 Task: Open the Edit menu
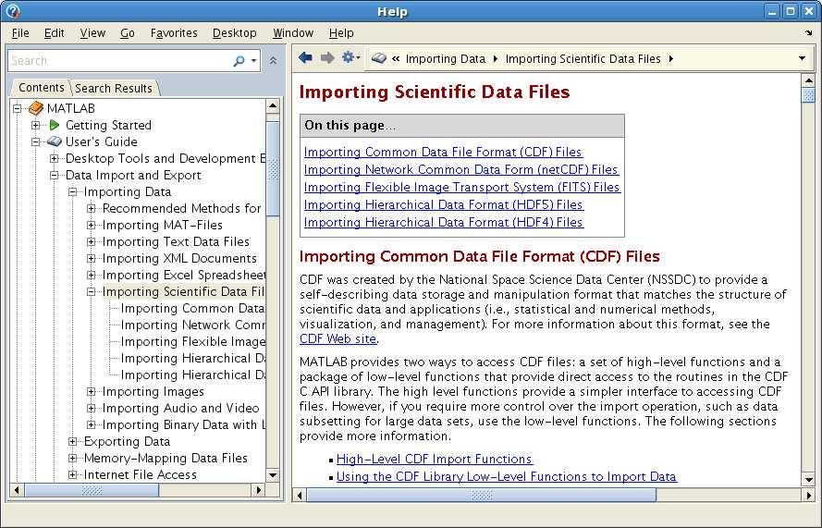point(54,33)
